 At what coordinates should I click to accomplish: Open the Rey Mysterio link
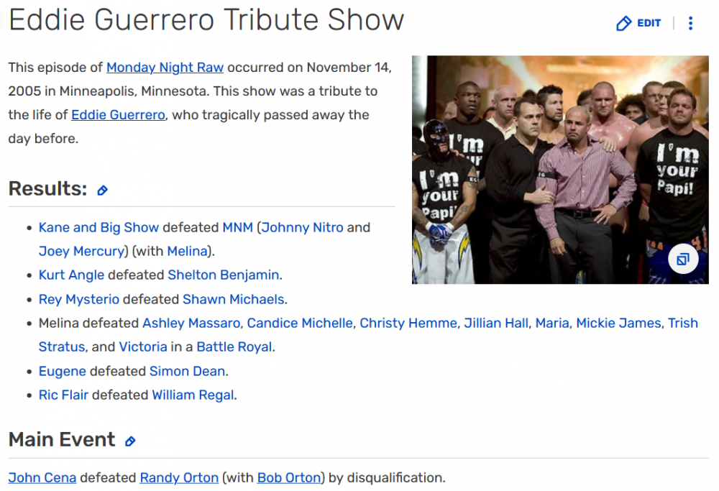(79, 299)
